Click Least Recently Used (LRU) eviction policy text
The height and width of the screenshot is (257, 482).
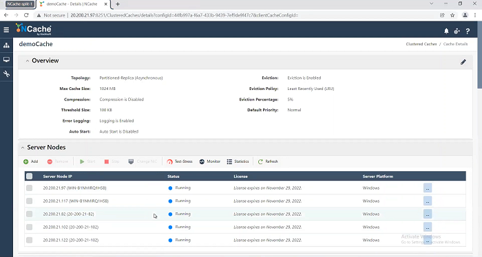311,89
